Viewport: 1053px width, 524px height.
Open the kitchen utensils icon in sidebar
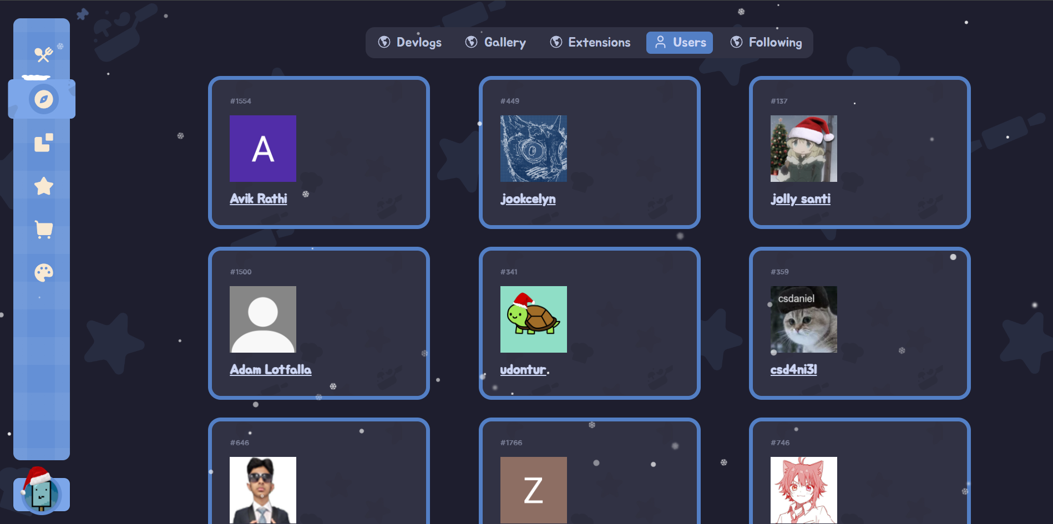point(43,54)
